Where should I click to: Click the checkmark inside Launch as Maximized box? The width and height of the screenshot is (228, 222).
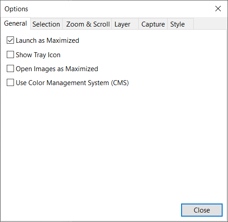[x=10, y=40]
